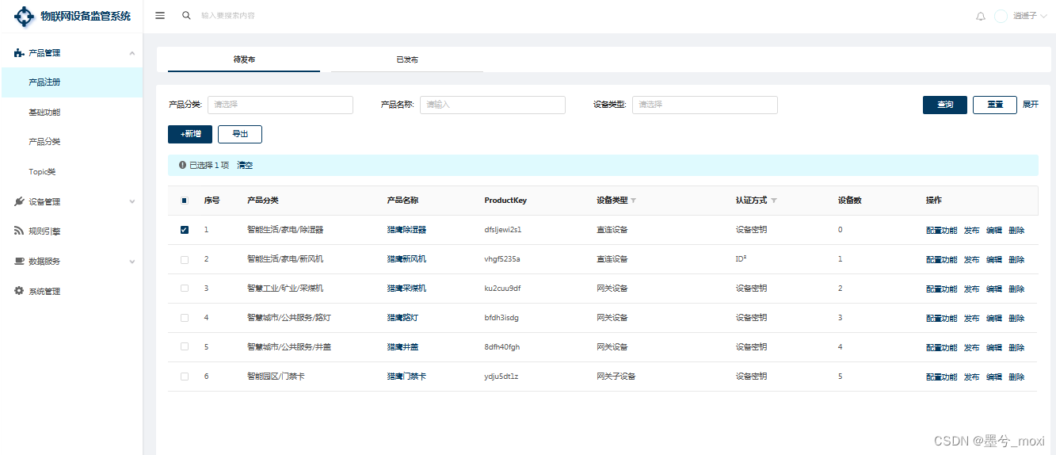Screen dimensions: 1056x455
Task: Toggle the select-all header checkbox
Action: (x=185, y=201)
